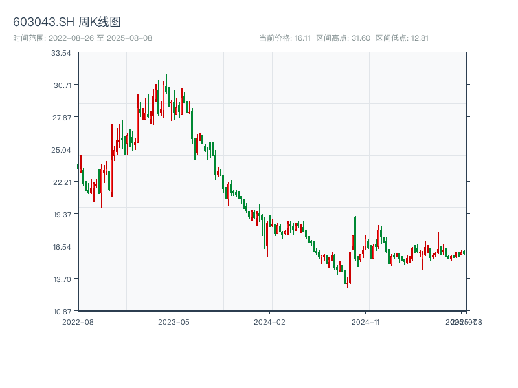This screenshot has width=518, height=388.
Task: Select the 2023-05 date on the time axis
Action: pos(174,321)
